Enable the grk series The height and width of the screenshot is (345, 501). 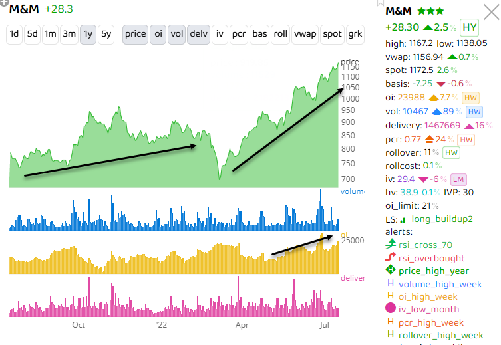point(355,34)
